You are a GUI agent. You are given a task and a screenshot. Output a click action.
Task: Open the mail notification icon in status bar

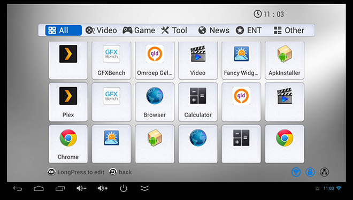pyautogui.click(x=317, y=189)
